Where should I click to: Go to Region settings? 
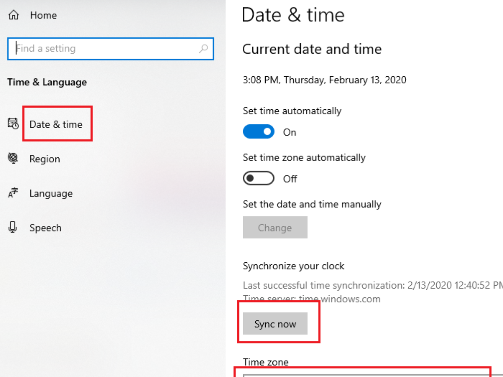click(44, 159)
